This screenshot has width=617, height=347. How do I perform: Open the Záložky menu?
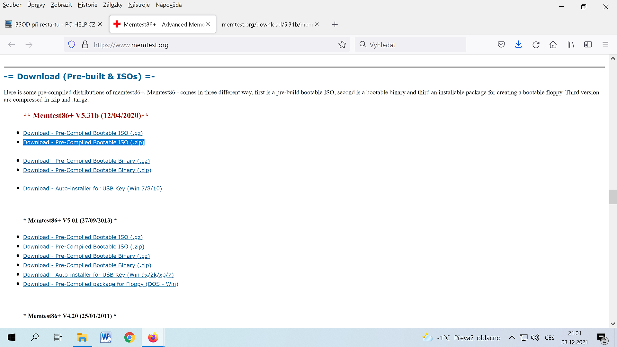[112, 5]
